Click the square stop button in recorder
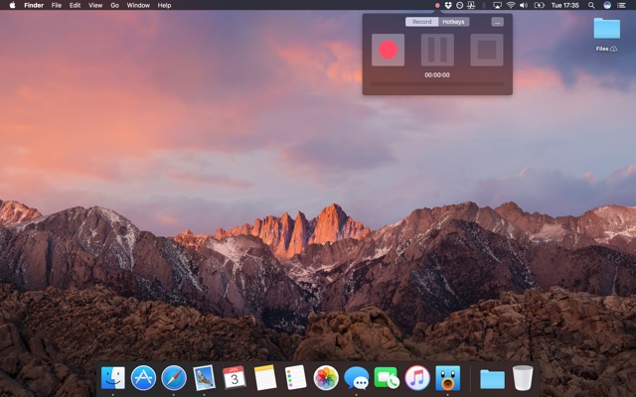 click(487, 50)
